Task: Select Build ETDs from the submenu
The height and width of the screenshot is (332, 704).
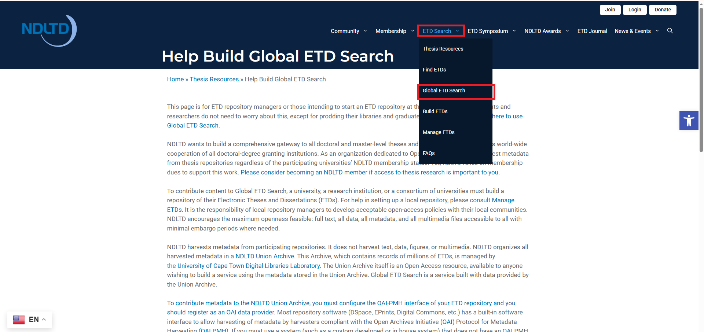Action: 435,111
